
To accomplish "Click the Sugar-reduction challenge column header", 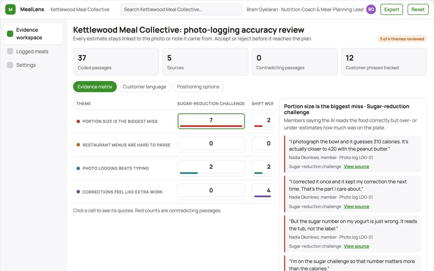I will click(x=211, y=104).
